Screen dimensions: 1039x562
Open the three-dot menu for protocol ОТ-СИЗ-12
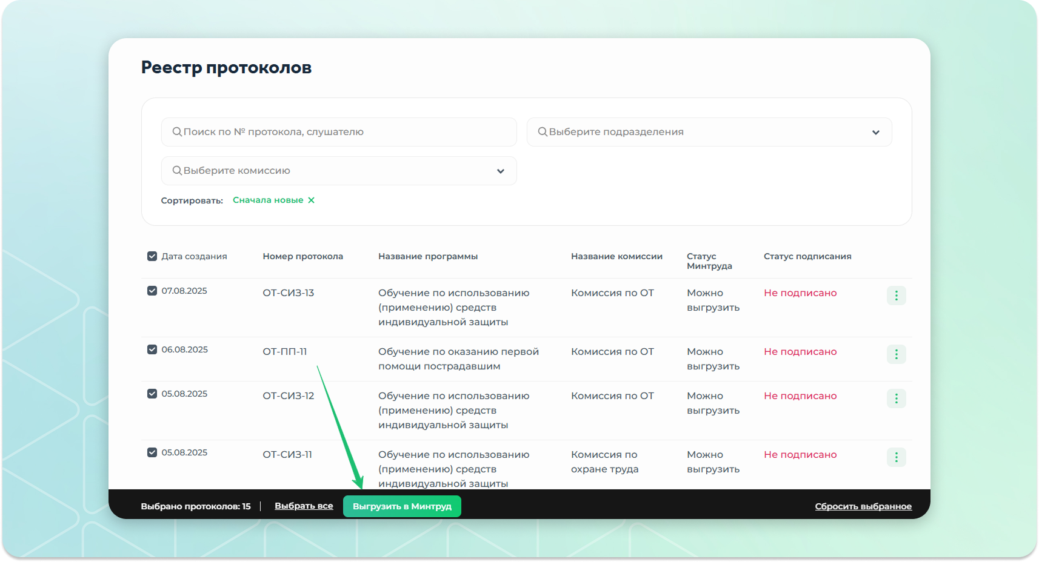[896, 398]
